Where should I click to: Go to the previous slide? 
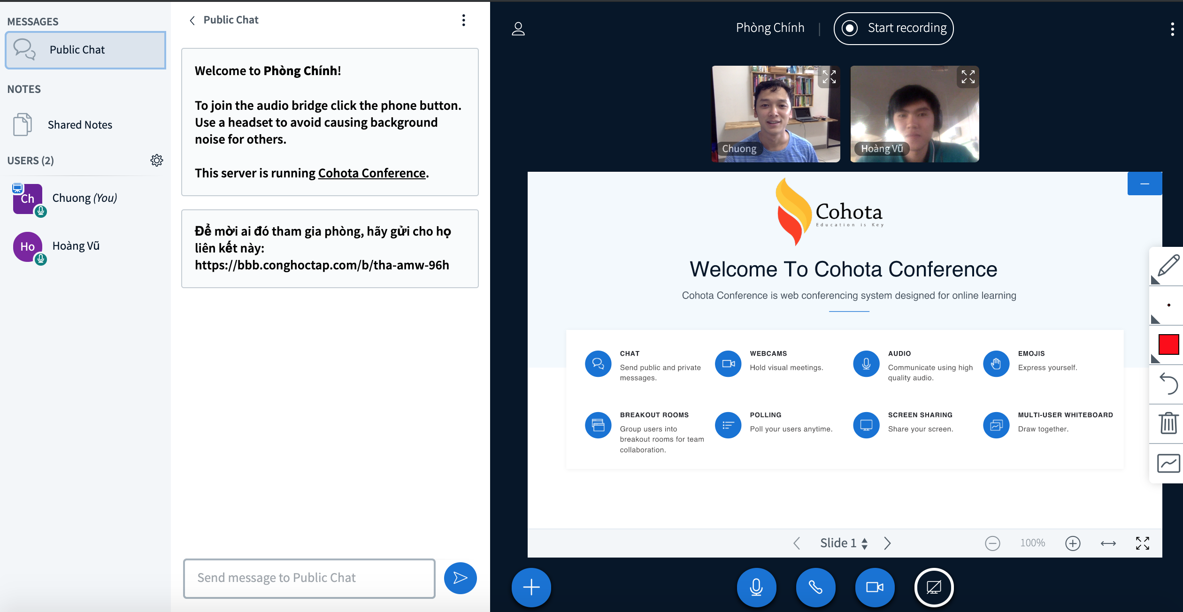[797, 543]
